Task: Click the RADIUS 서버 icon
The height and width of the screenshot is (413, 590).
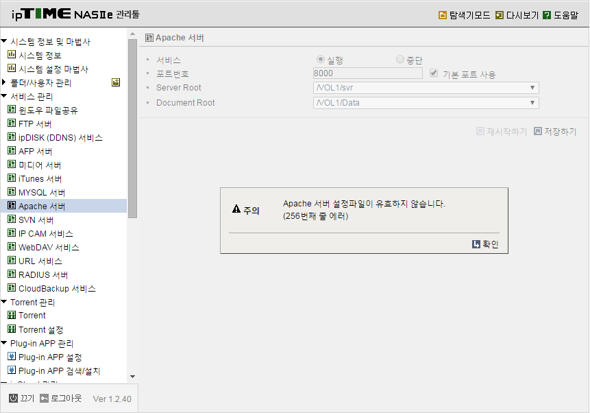Action: 12,274
